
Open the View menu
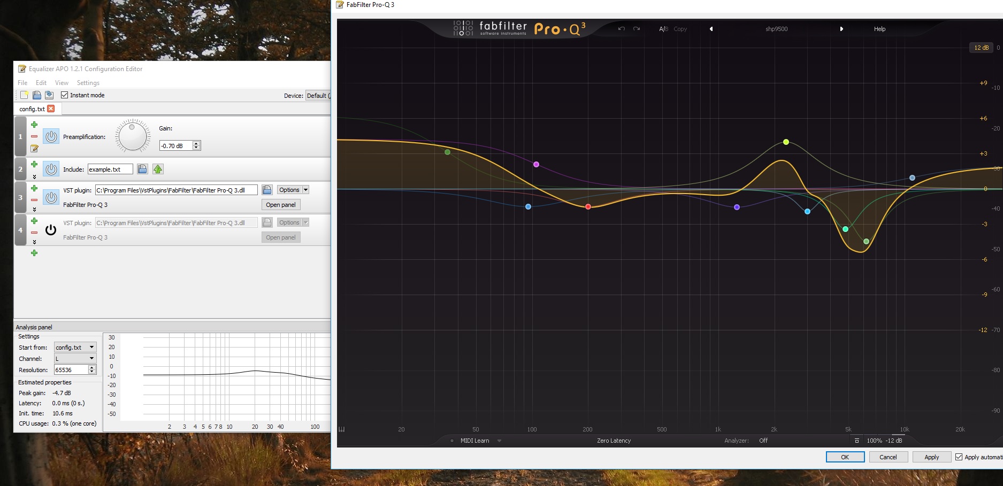click(x=62, y=83)
